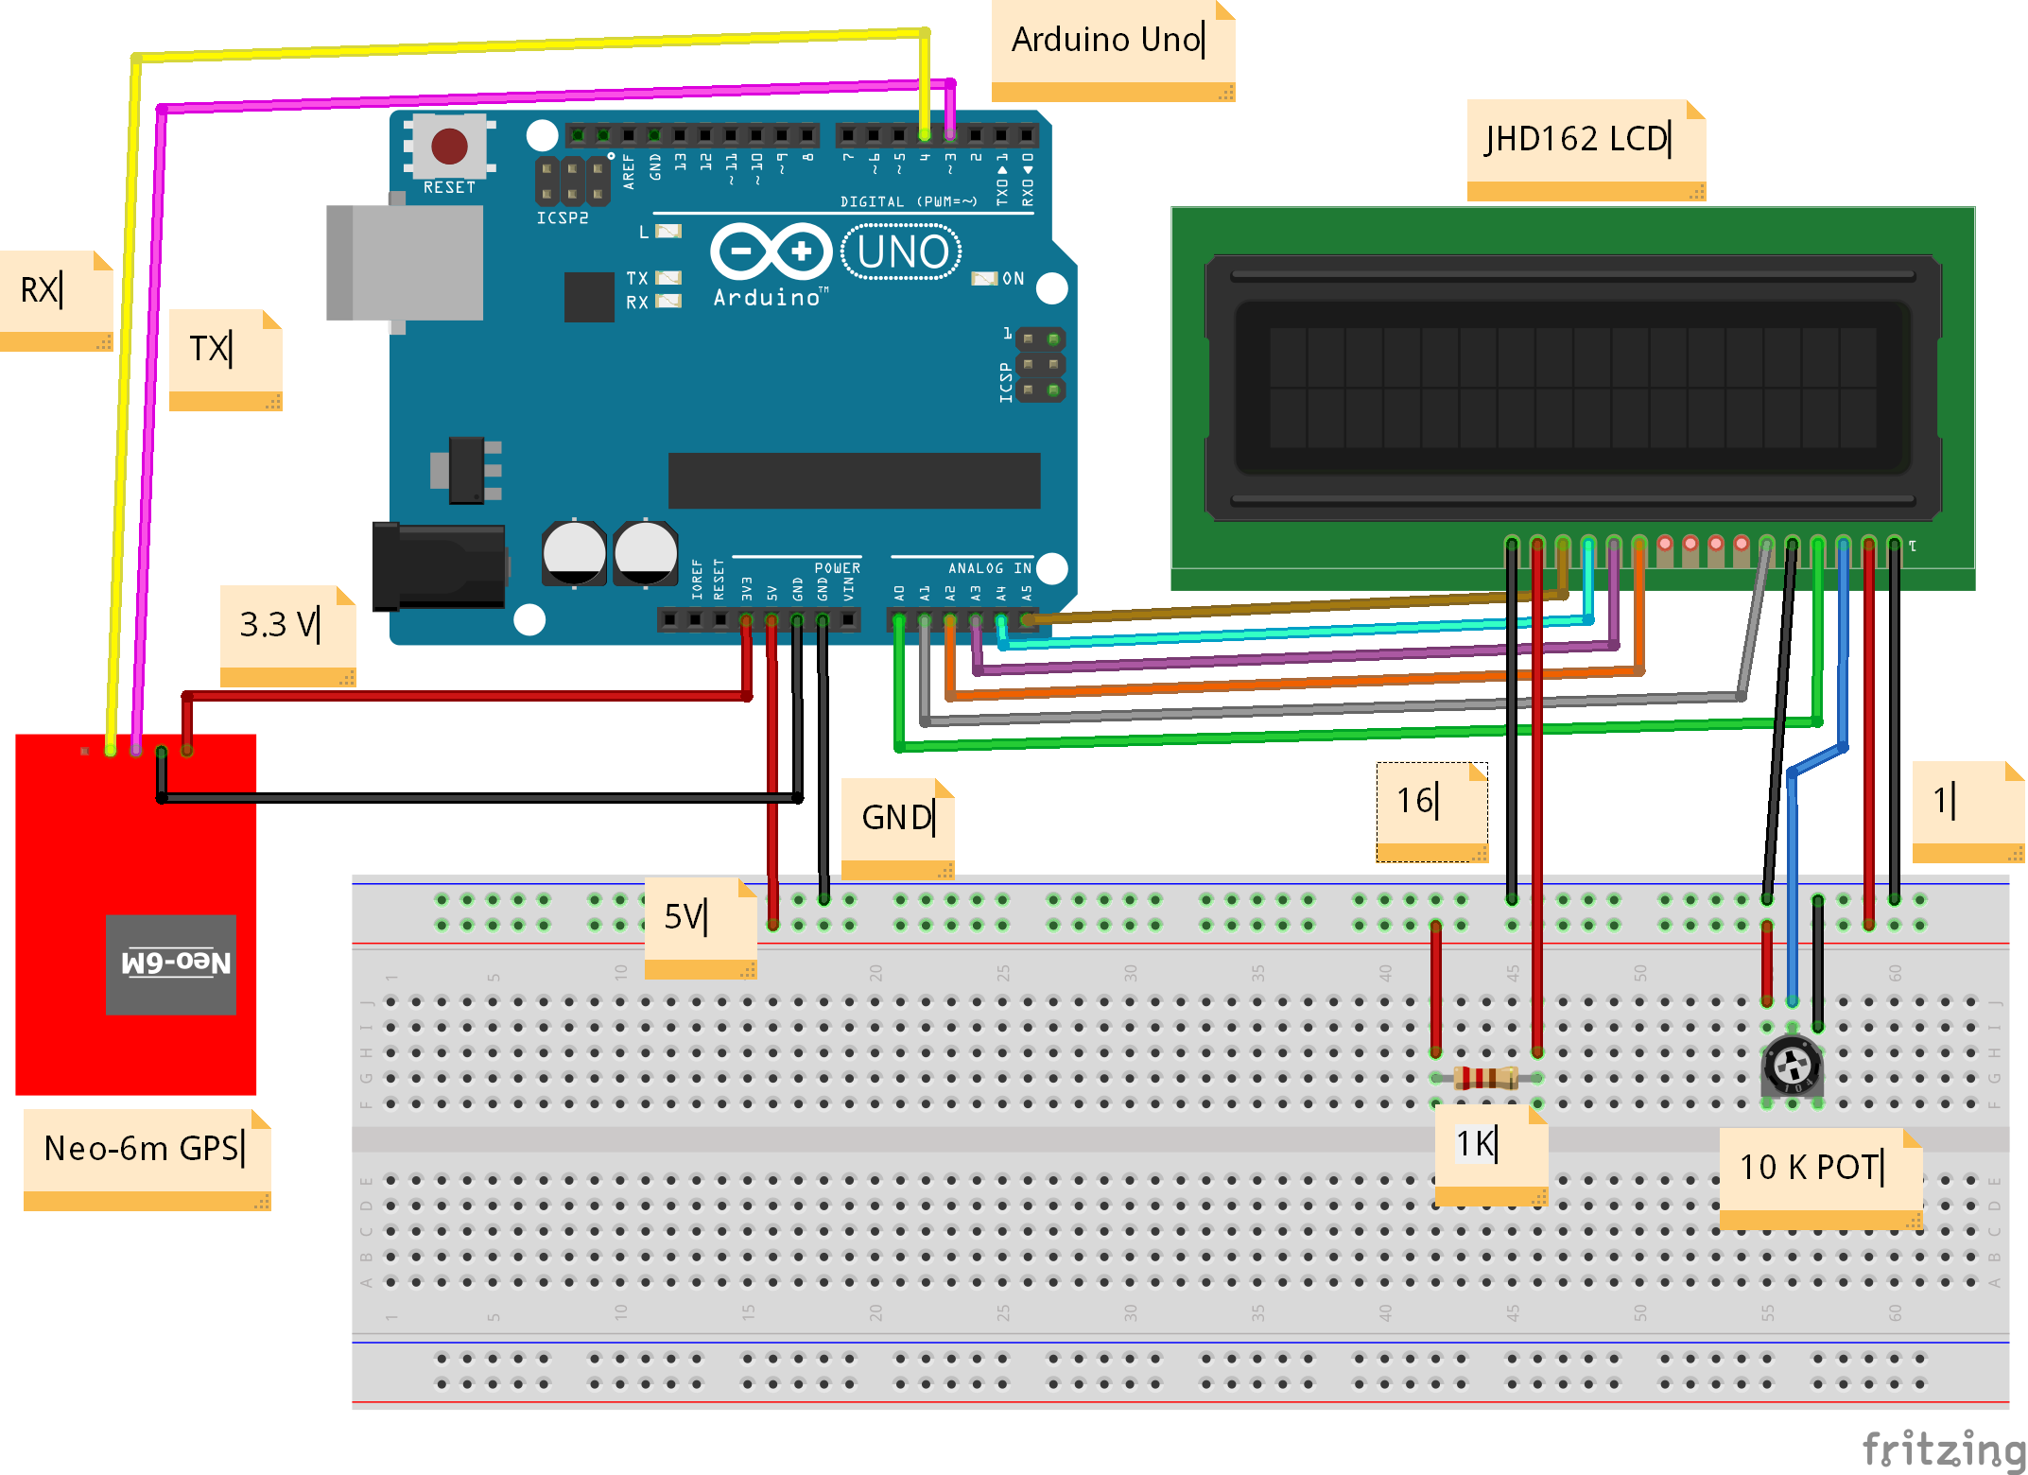Select the JHD162 LCD note label
The height and width of the screenshot is (1475, 2028).
[1586, 150]
